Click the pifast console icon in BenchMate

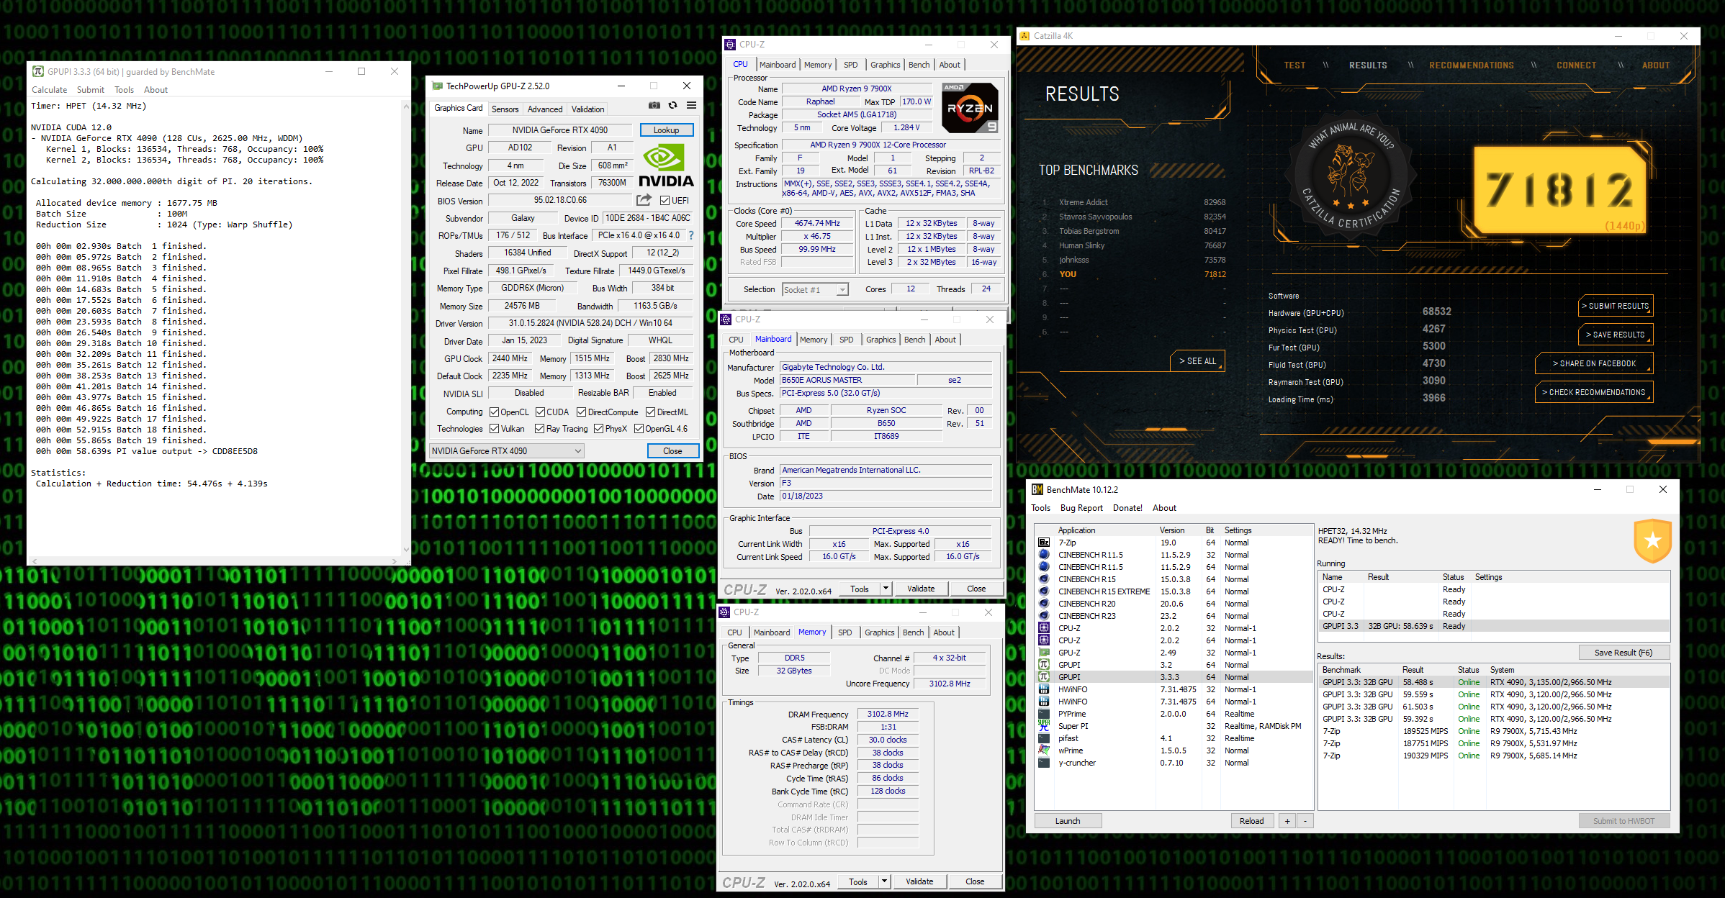coord(1043,738)
